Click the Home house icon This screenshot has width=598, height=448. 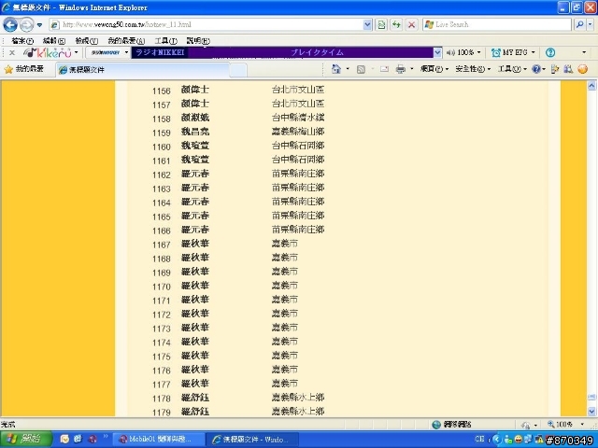tap(336, 69)
